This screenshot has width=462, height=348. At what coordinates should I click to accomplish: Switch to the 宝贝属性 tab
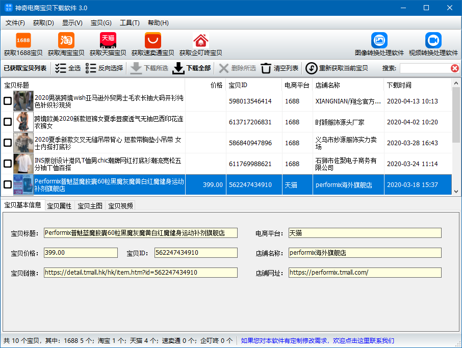point(60,206)
